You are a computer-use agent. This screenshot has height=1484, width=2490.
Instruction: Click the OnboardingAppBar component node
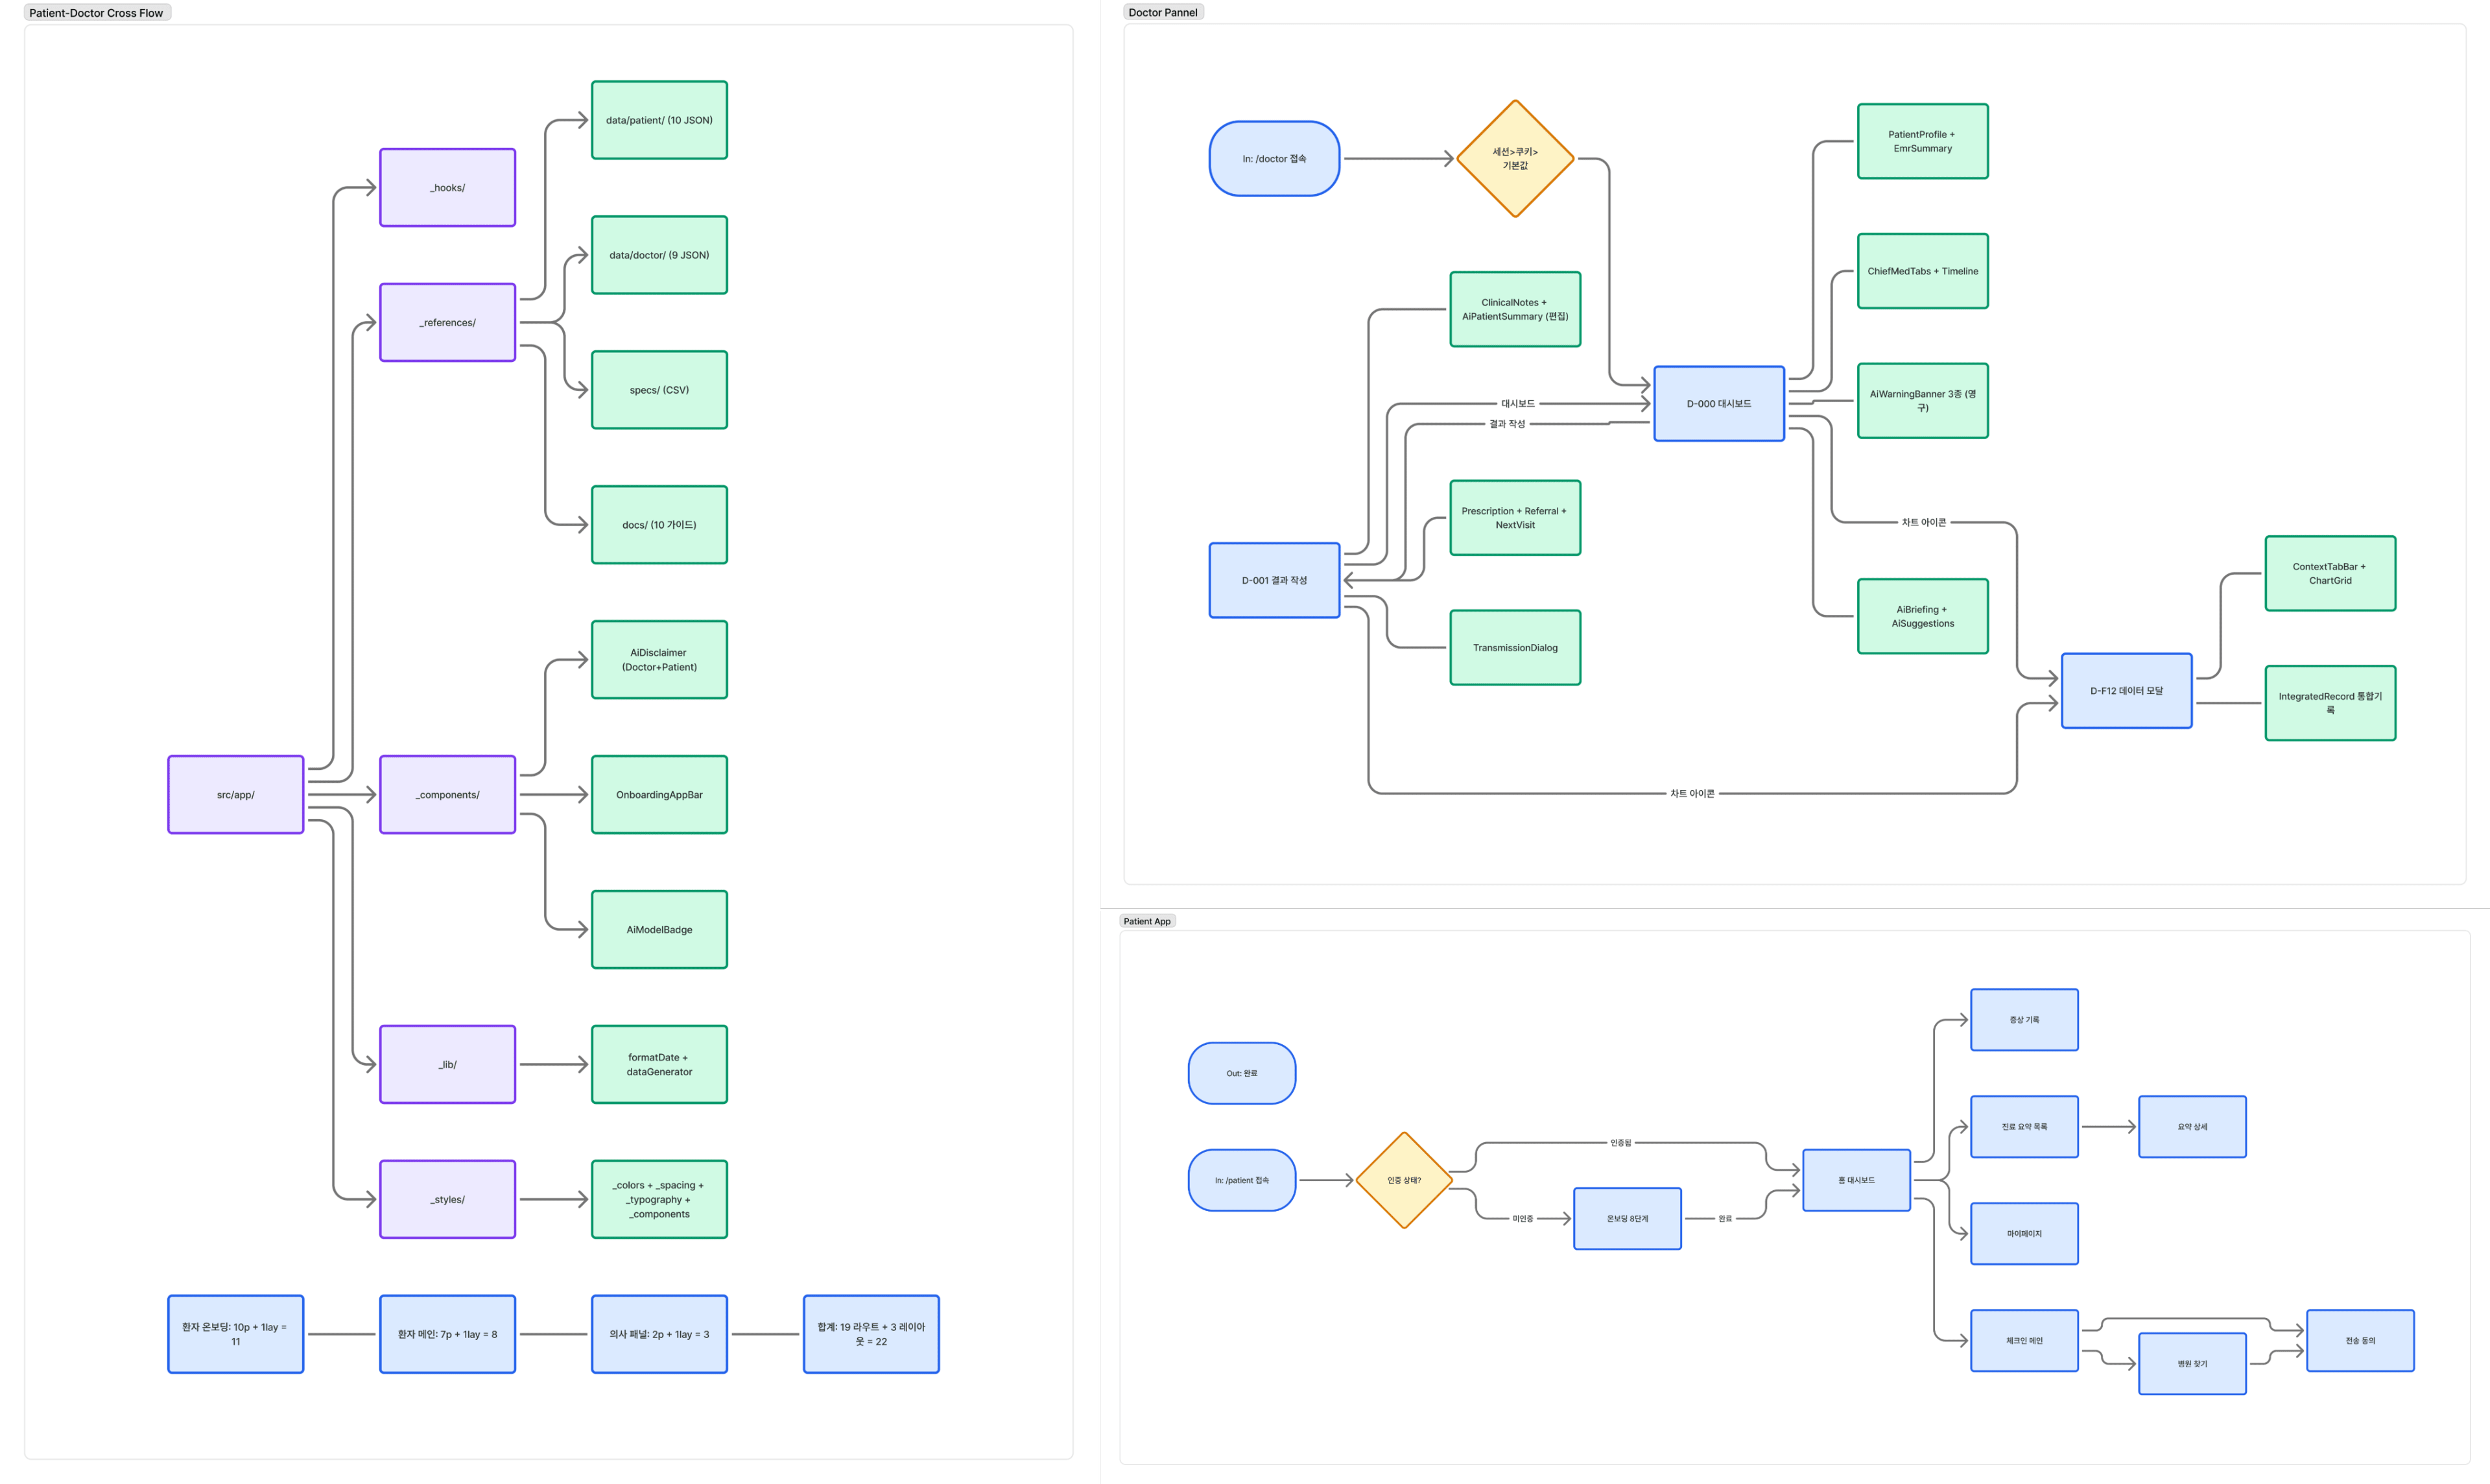pyautogui.click(x=659, y=794)
